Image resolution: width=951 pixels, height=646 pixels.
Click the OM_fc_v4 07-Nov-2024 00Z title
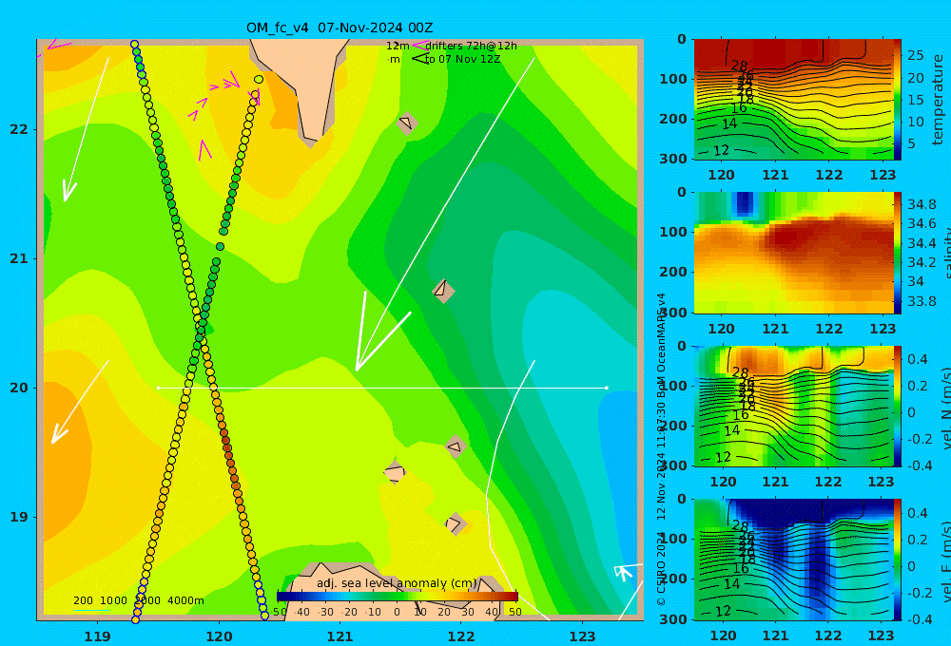pyautogui.click(x=340, y=28)
